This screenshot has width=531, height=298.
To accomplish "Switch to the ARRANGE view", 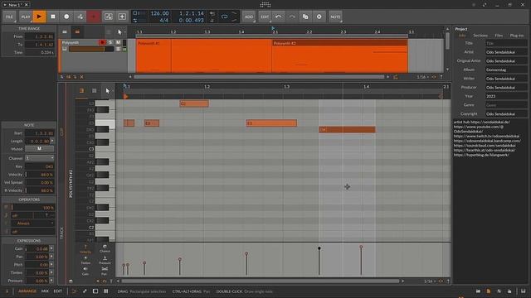I will click(x=27, y=291).
